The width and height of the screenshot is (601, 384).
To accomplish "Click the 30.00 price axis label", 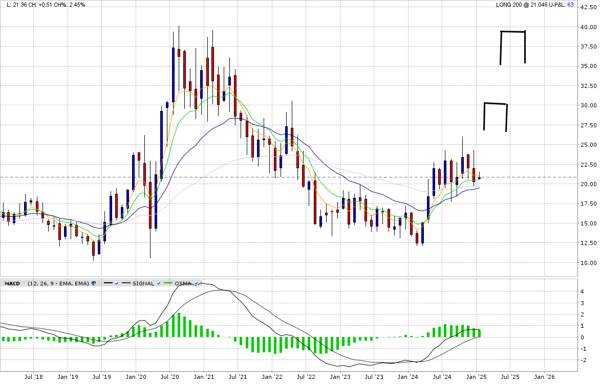I will coord(588,105).
